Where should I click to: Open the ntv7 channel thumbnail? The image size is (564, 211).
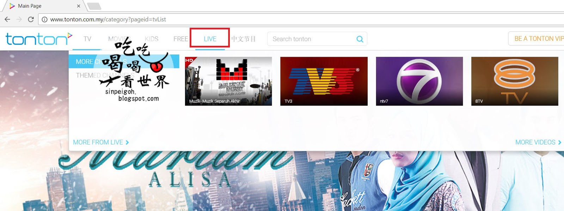(419, 81)
